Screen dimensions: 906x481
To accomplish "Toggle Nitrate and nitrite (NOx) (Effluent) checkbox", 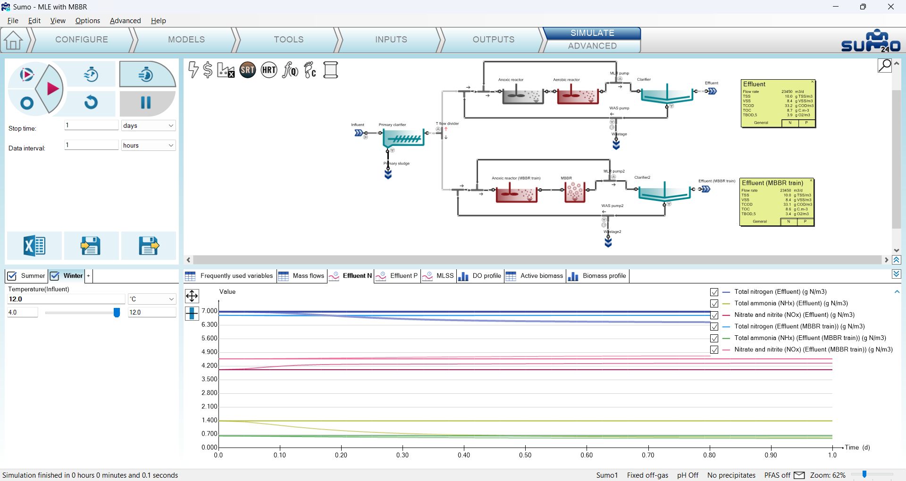I will coord(714,315).
